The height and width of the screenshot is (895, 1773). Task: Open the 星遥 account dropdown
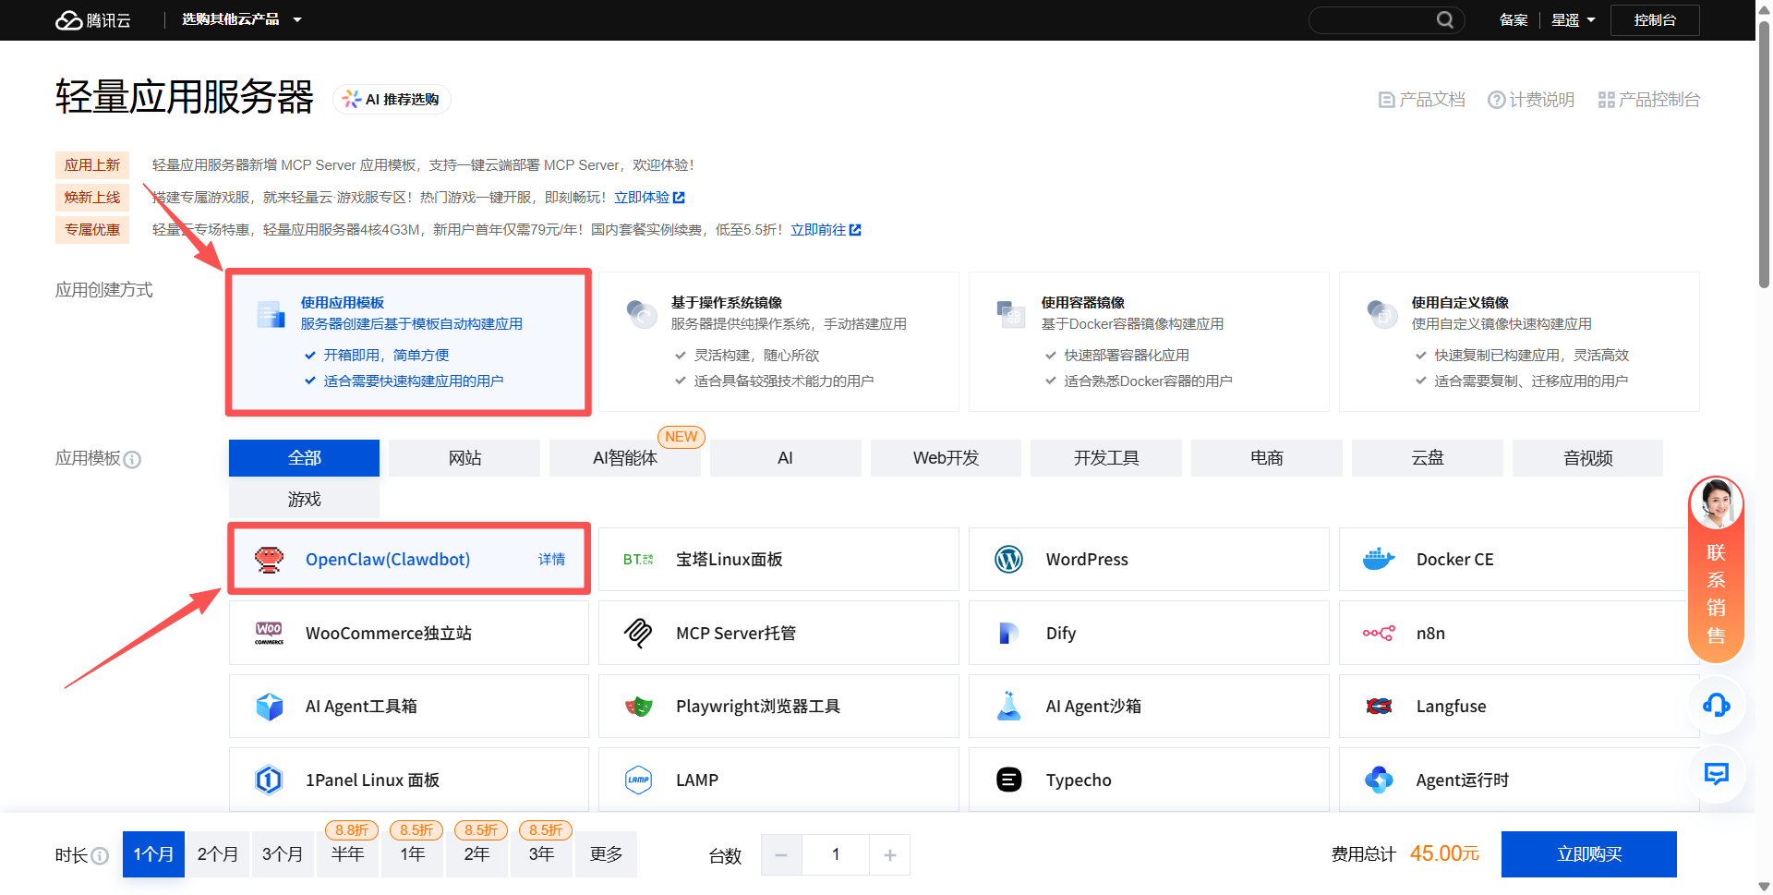(1573, 20)
